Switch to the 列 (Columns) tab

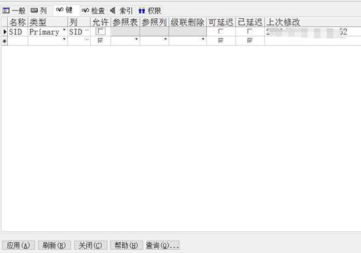click(39, 10)
